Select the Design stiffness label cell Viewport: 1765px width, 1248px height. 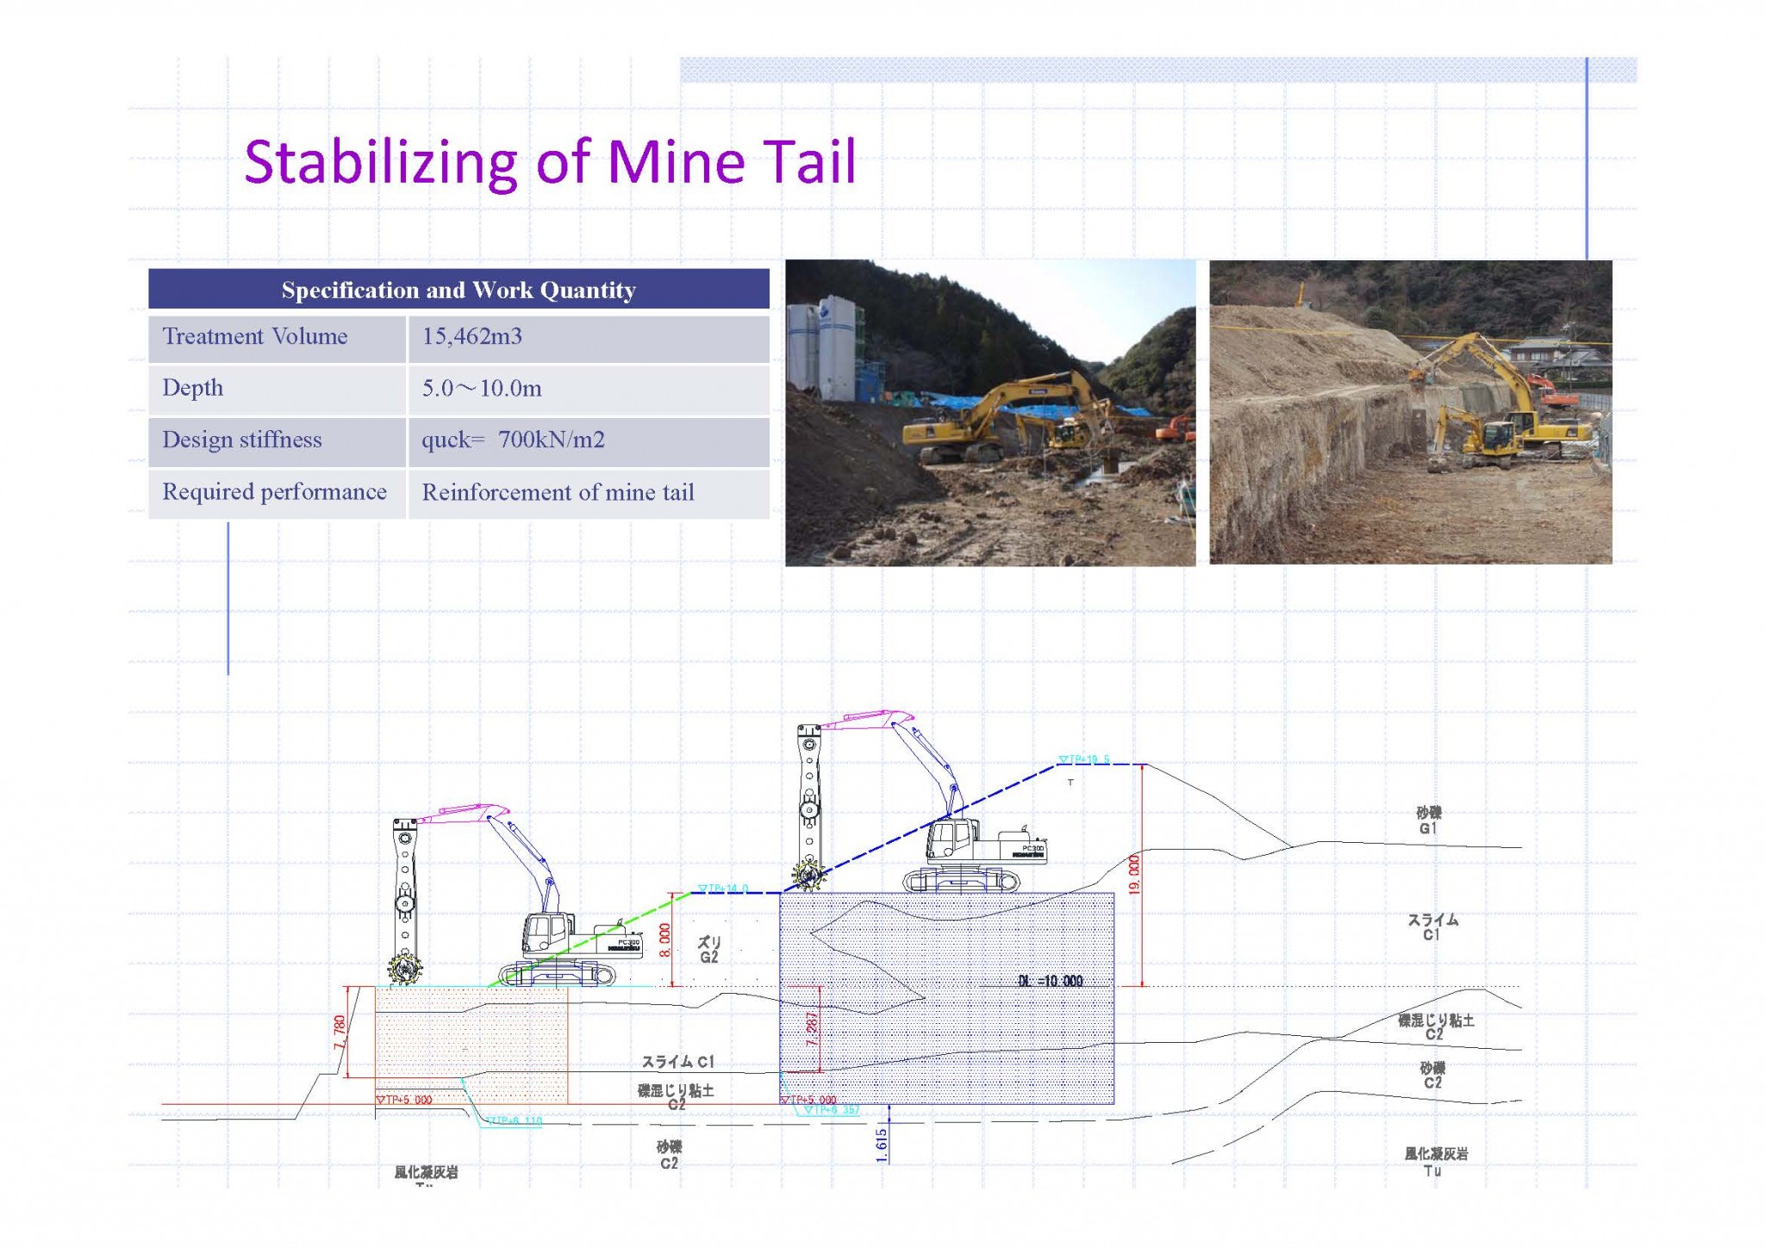coord(277,441)
